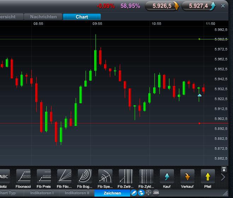Click the eraser icon in bottom toolbar
The width and height of the screenshot is (233, 198).
point(134,193)
